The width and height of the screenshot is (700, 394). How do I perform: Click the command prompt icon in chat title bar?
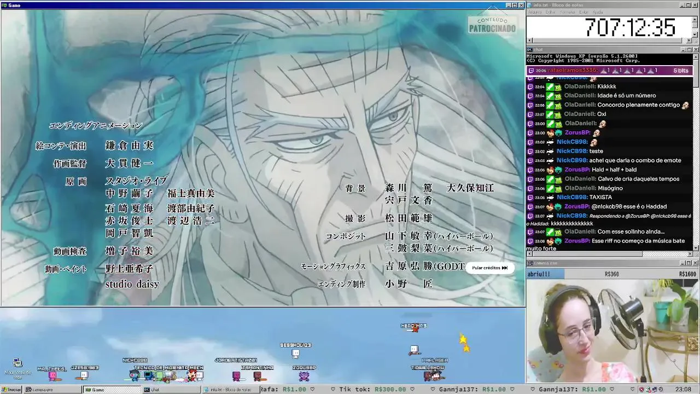pos(530,50)
